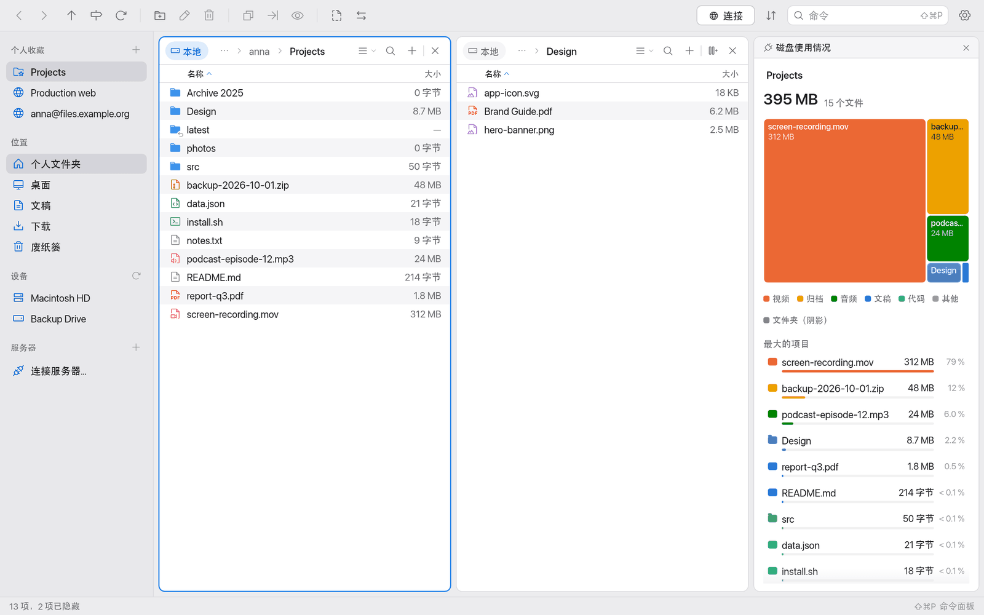Click the refresh icon in the top toolbar
This screenshot has height=615, width=984.
point(121,15)
